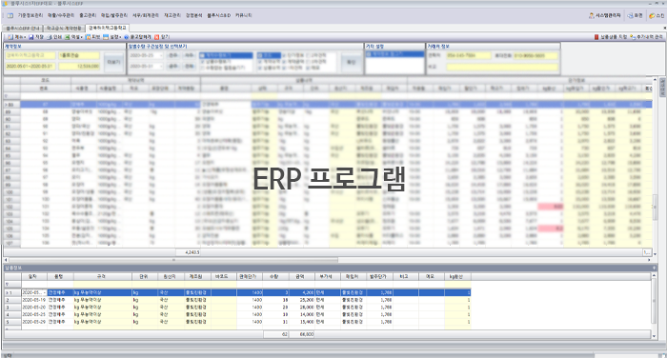This screenshot has width=667, height=358.
Task: Open the 재고관리 menu
Action: 172,15
